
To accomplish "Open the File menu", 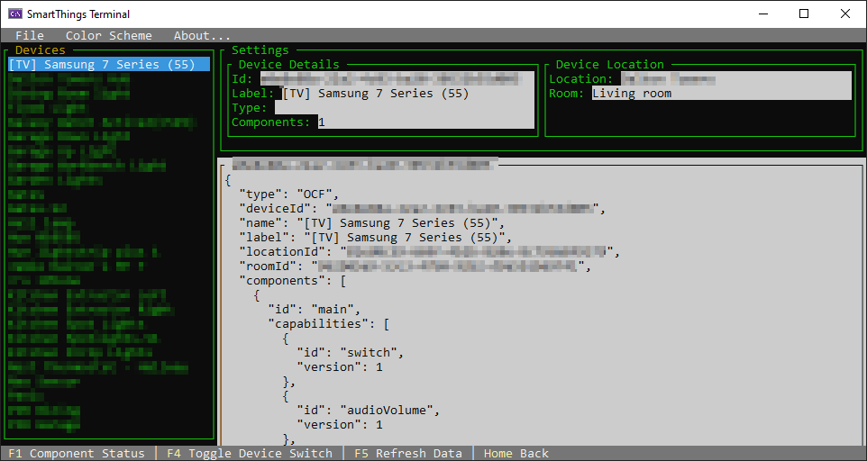I will 30,35.
